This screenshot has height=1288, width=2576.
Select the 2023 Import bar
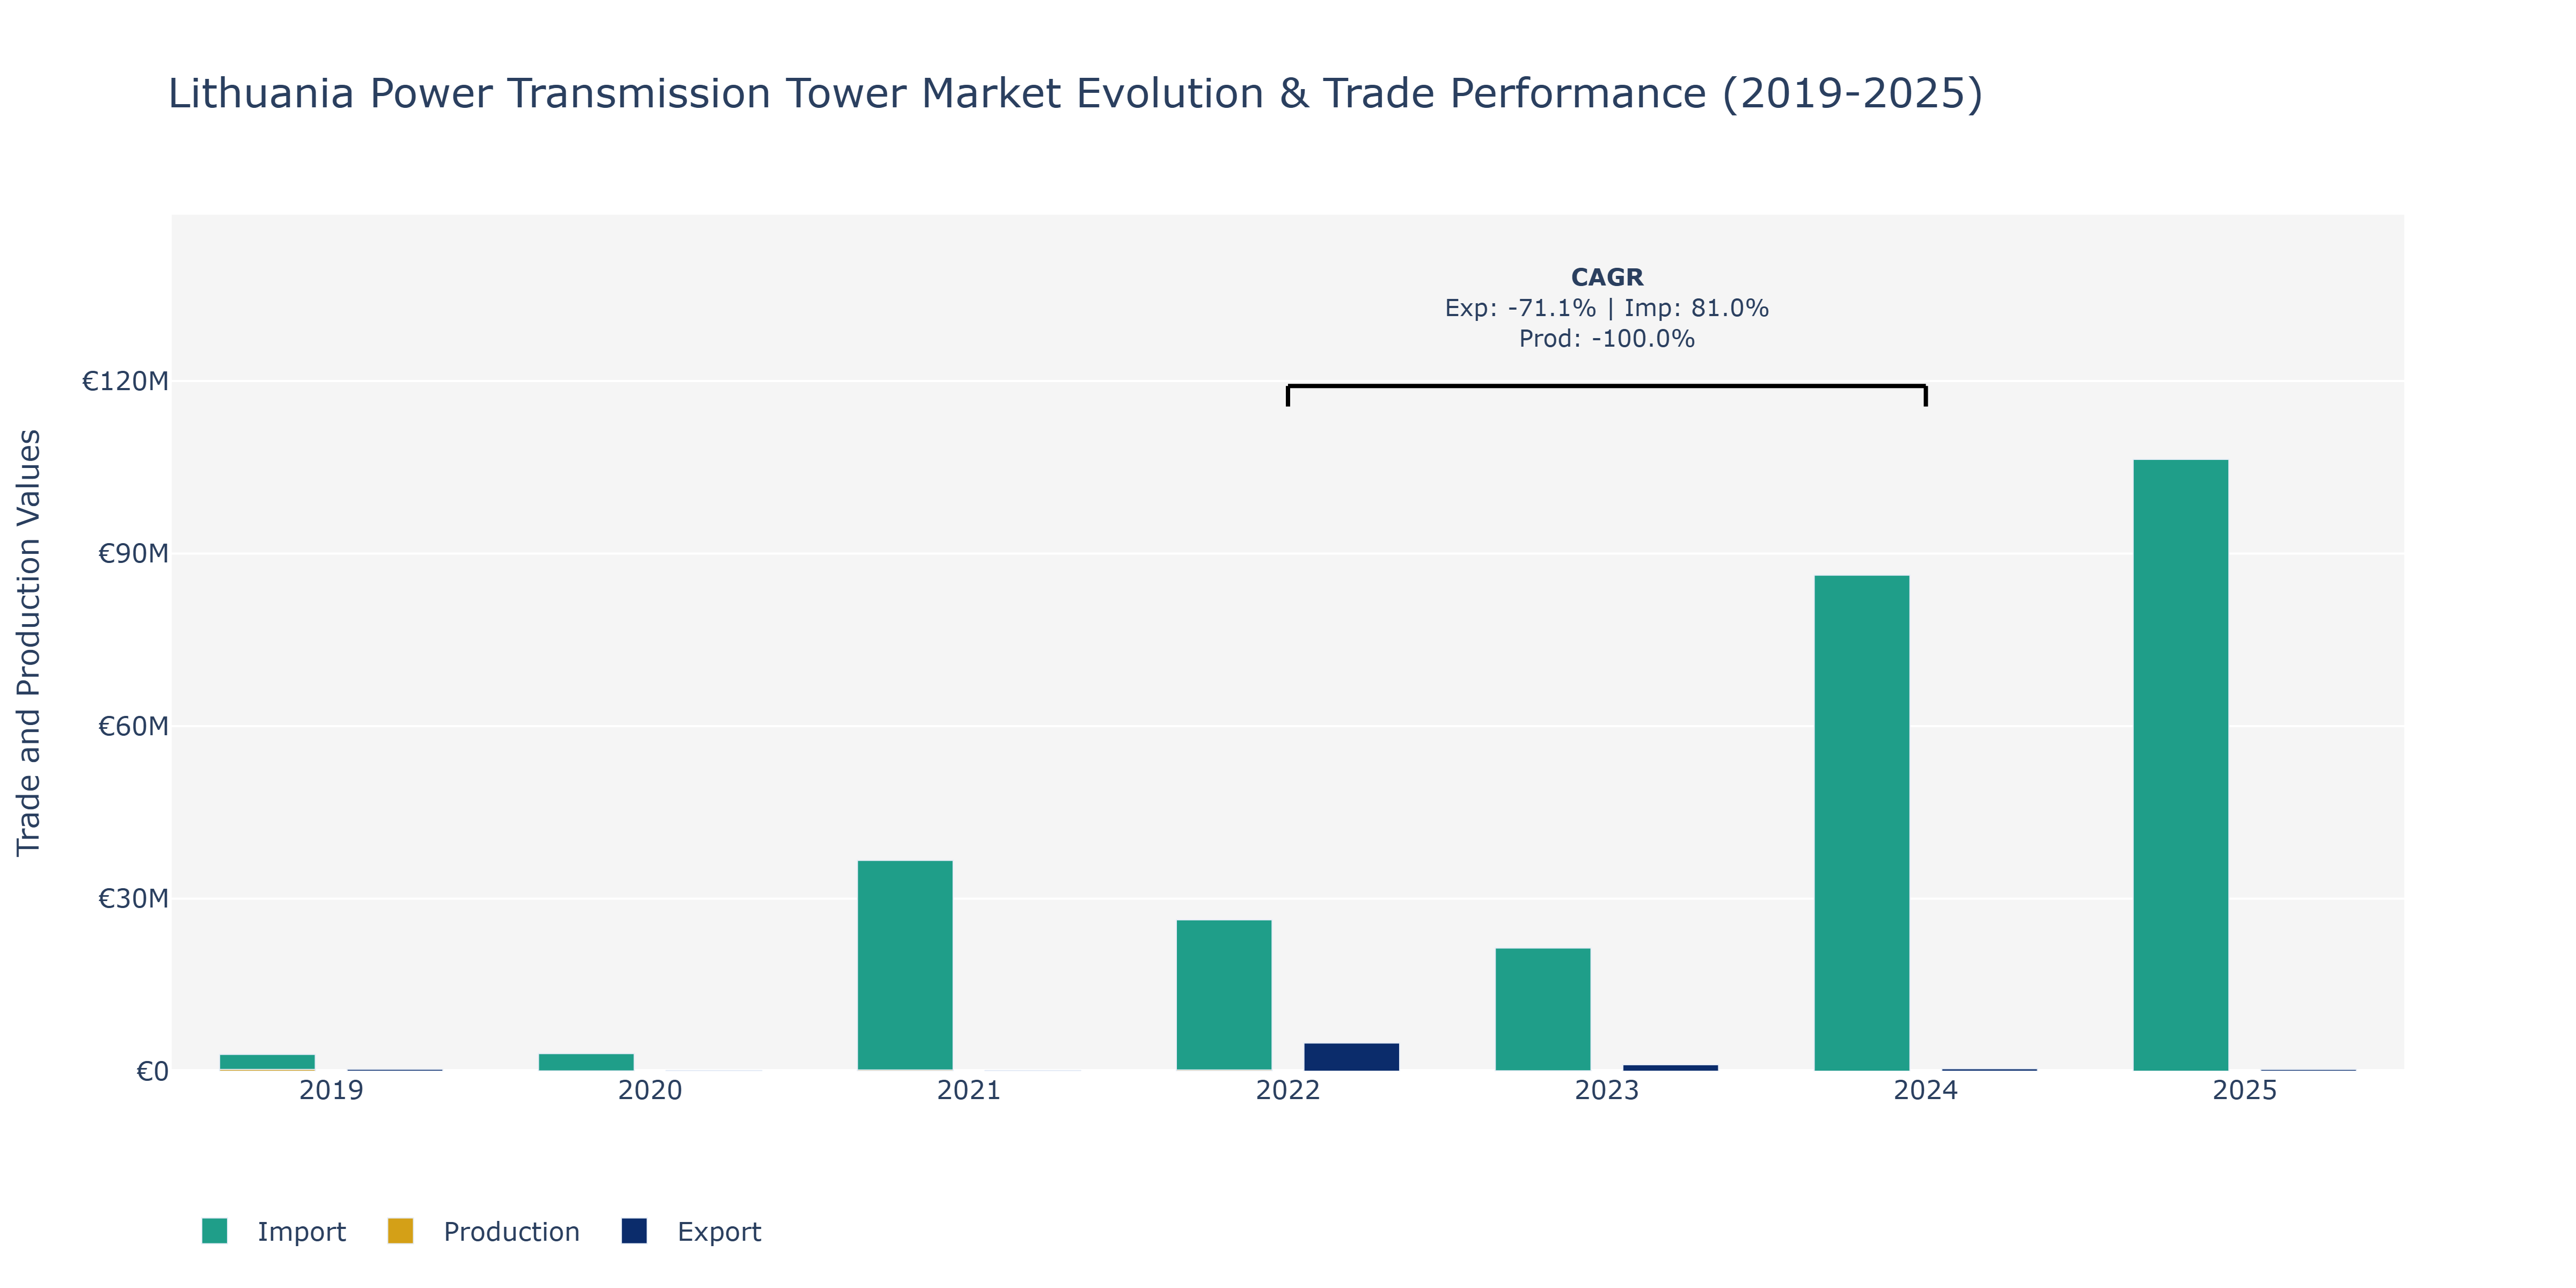1543,1009
